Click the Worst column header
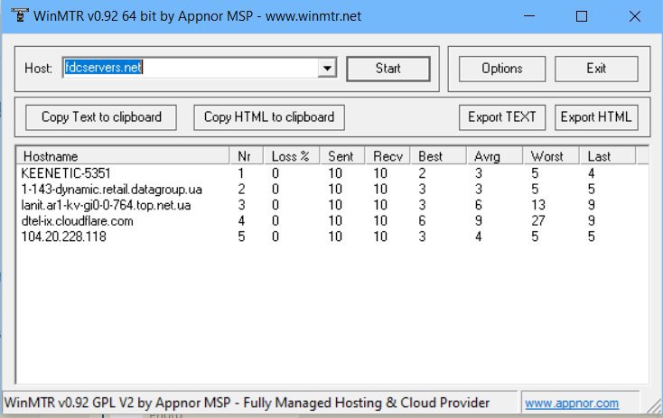 [x=551, y=156]
